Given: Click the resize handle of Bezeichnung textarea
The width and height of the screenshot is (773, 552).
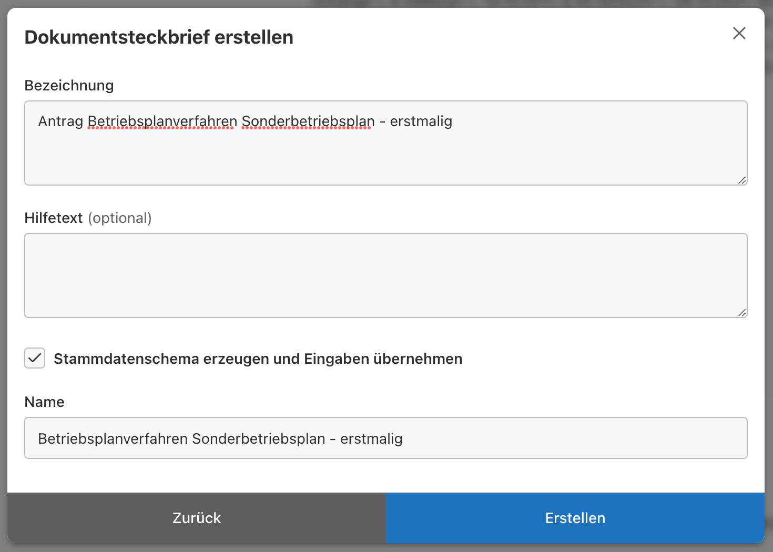Looking at the screenshot, I should pos(742,180).
